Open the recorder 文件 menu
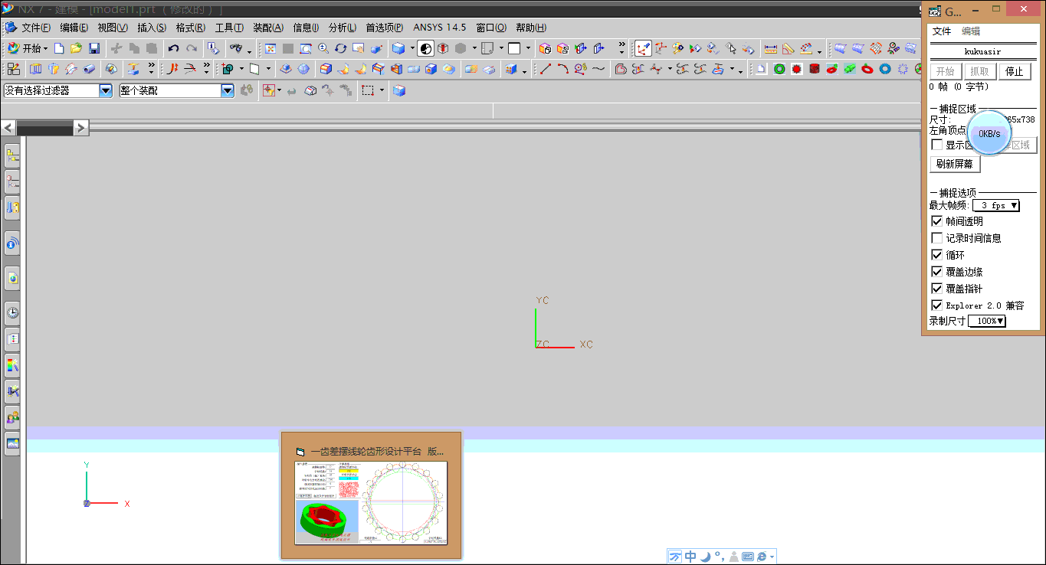This screenshot has height=565, width=1046. coord(942,31)
